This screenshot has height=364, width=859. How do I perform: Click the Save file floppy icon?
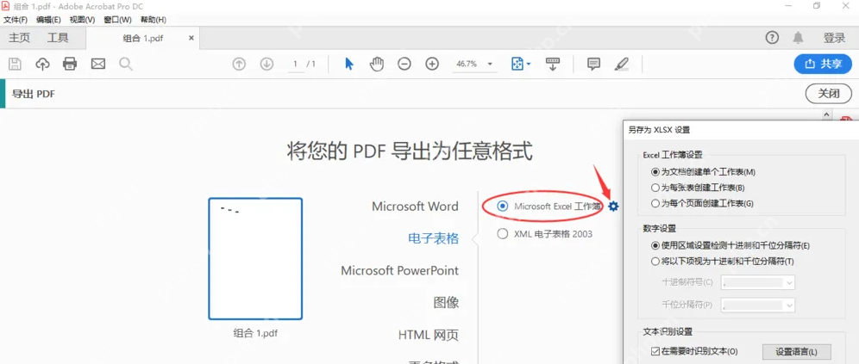pyautogui.click(x=15, y=64)
